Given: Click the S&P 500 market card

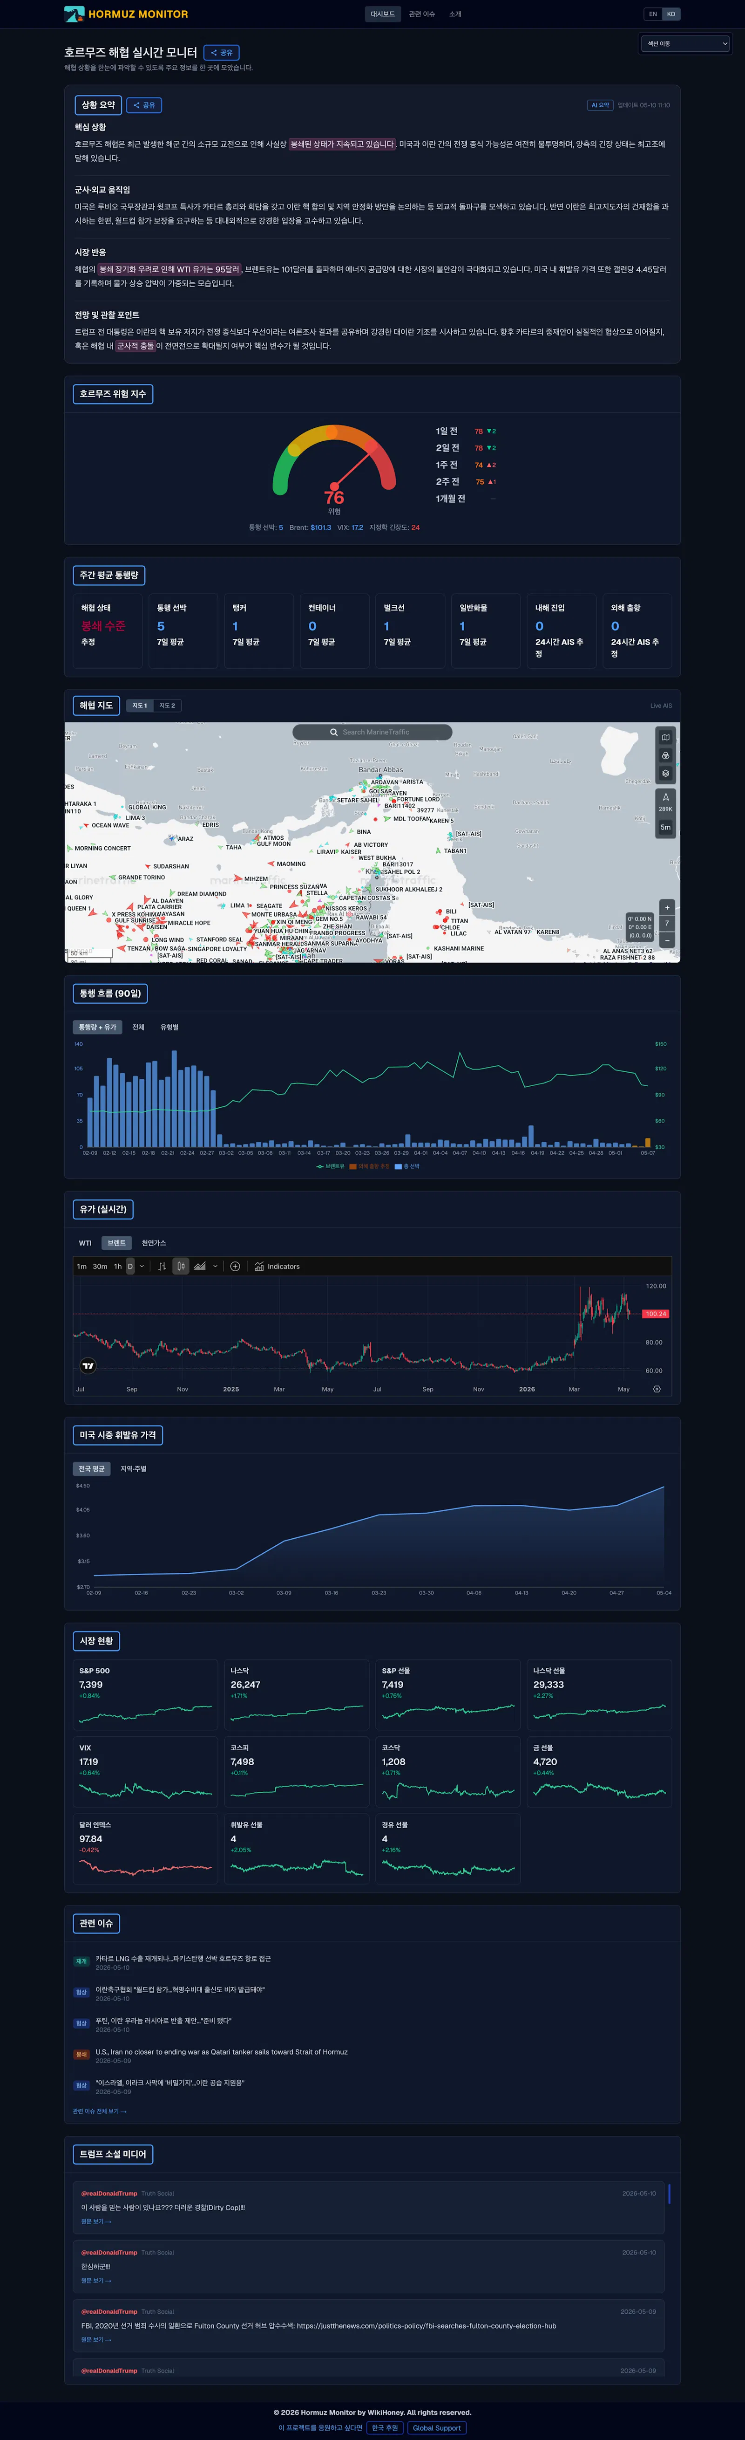Looking at the screenshot, I should pos(145,1695).
